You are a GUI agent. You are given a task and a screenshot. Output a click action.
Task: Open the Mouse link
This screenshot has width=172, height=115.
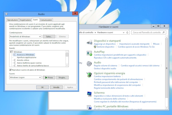click(x=156, y=44)
